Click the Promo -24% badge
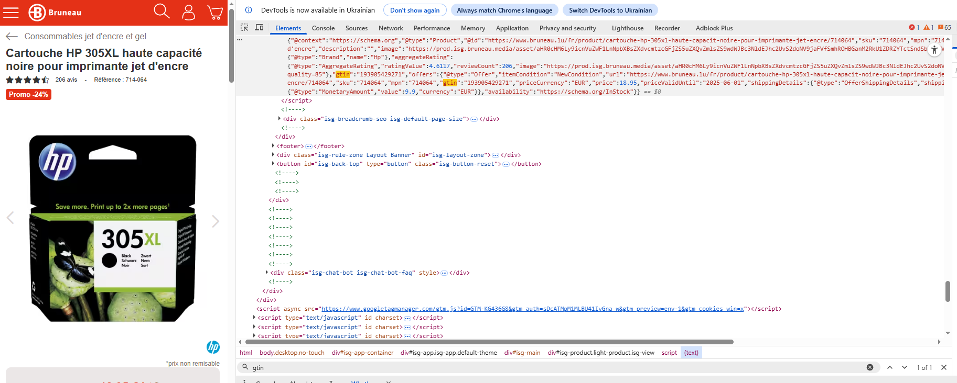 click(x=28, y=95)
